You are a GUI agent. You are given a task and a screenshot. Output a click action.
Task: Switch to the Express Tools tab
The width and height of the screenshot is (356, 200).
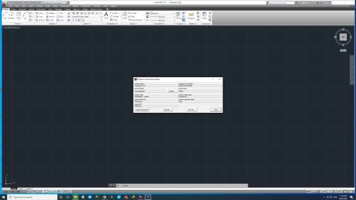click(x=96, y=9)
